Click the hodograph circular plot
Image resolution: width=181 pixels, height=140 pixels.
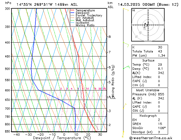[148, 25]
